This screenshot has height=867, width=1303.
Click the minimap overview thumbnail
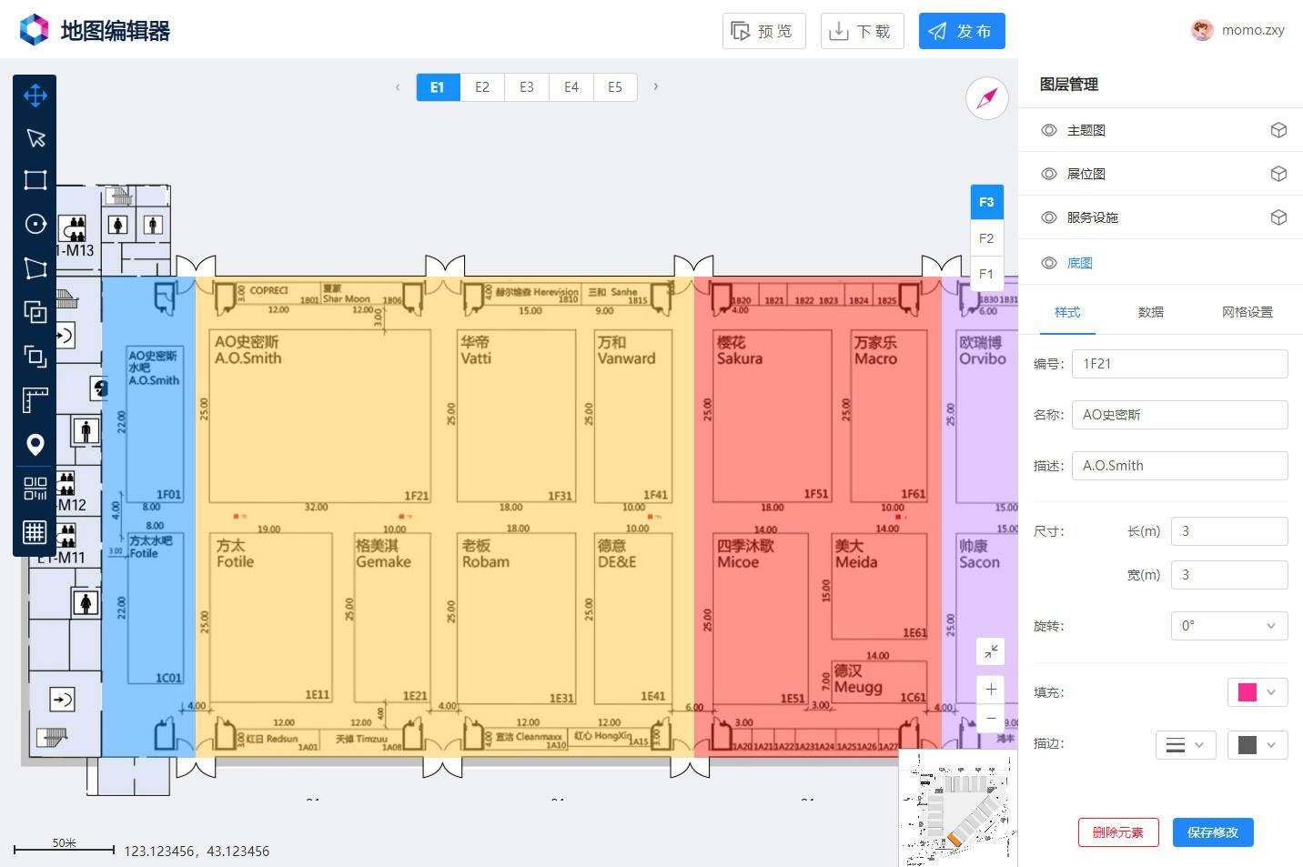[x=958, y=808]
